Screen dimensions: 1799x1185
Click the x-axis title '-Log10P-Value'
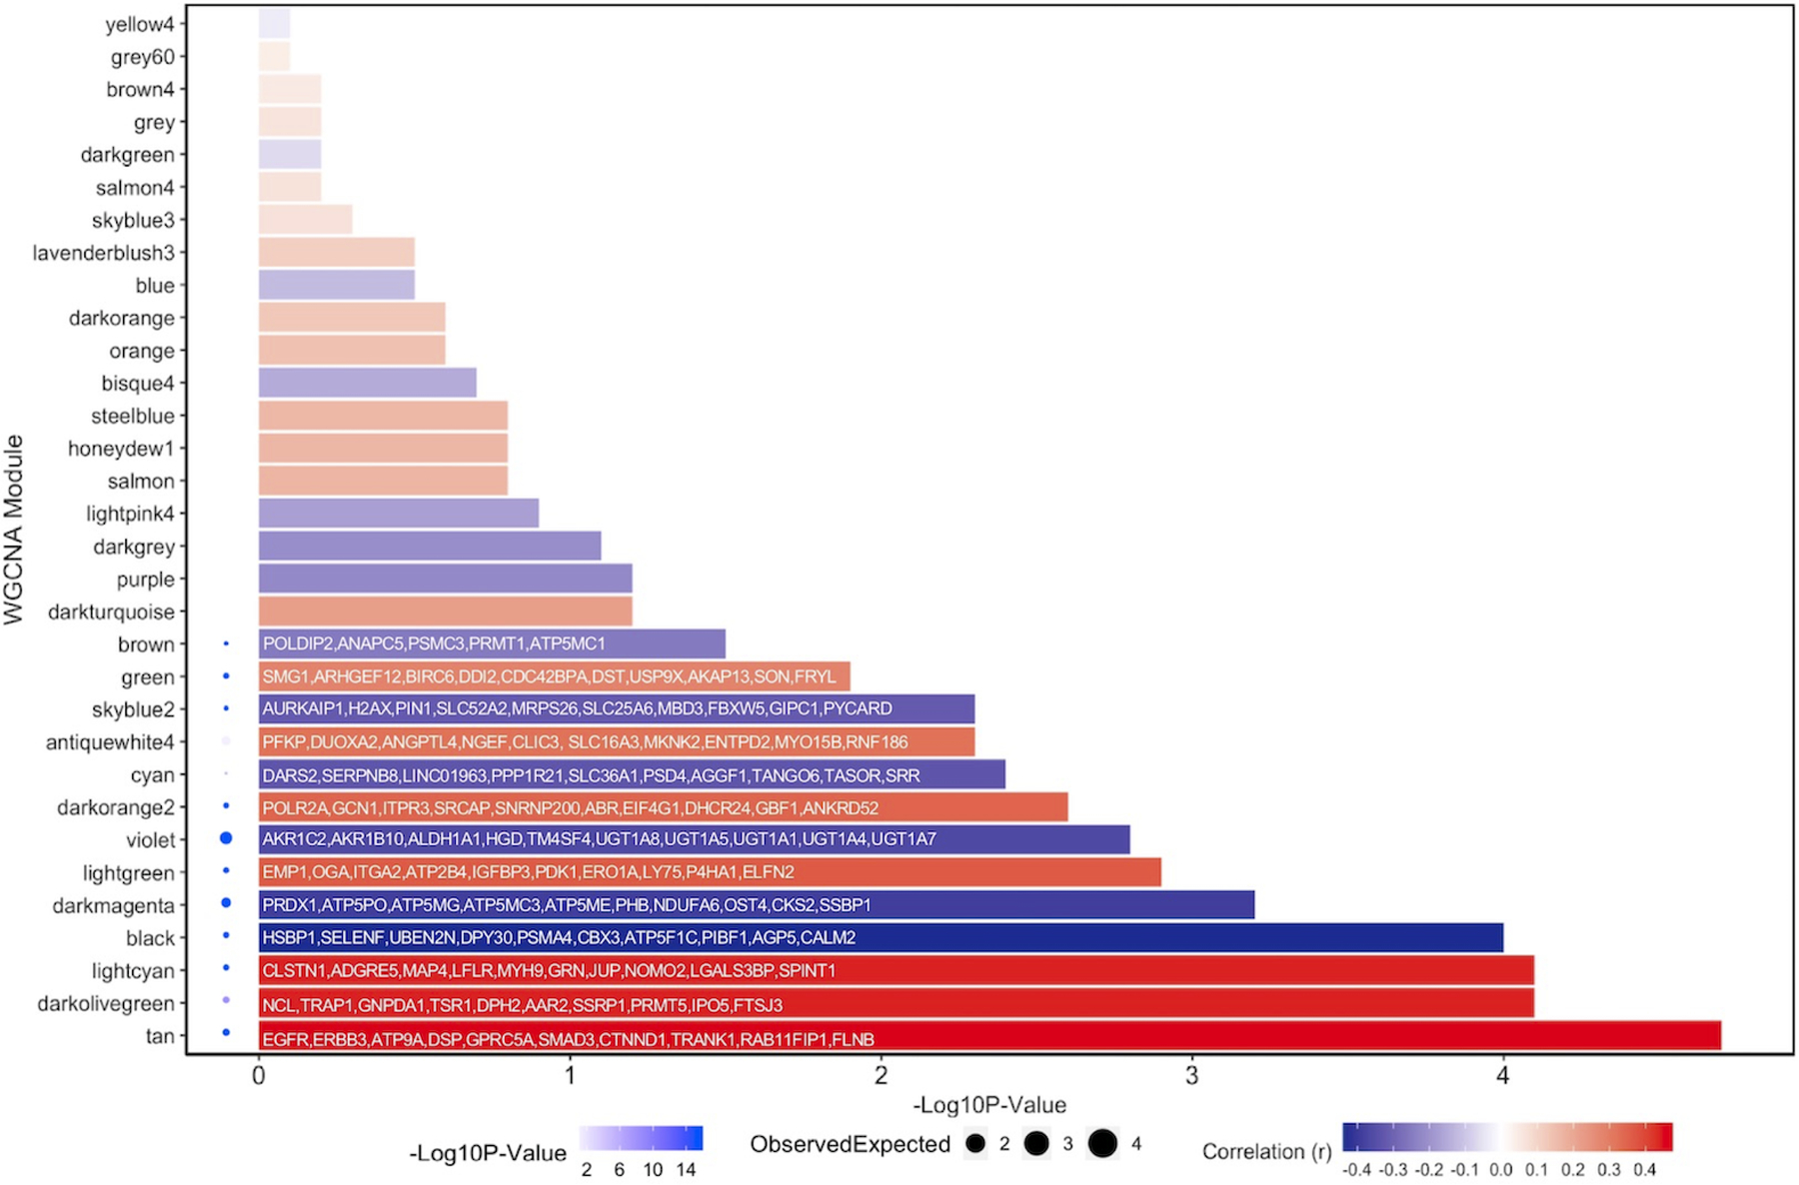(989, 1105)
